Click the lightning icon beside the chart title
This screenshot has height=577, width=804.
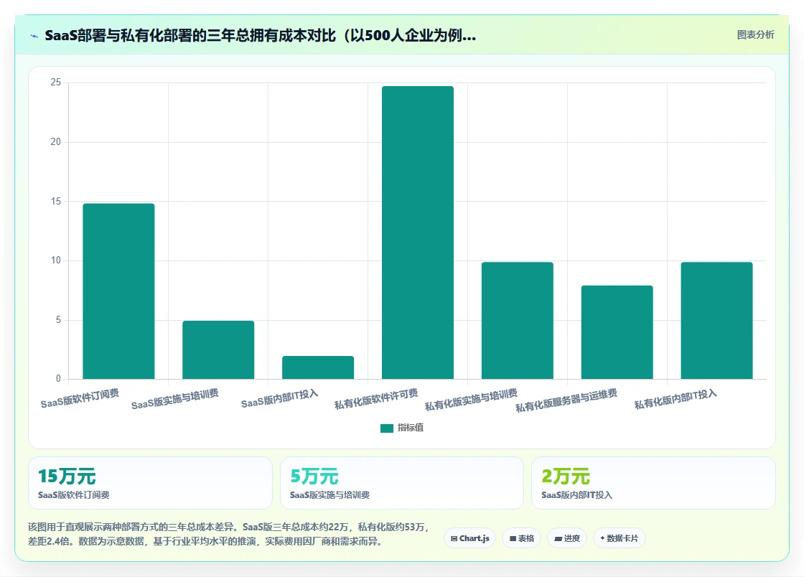coord(34,36)
